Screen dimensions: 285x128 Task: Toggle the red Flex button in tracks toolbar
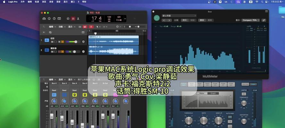tap(91, 27)
